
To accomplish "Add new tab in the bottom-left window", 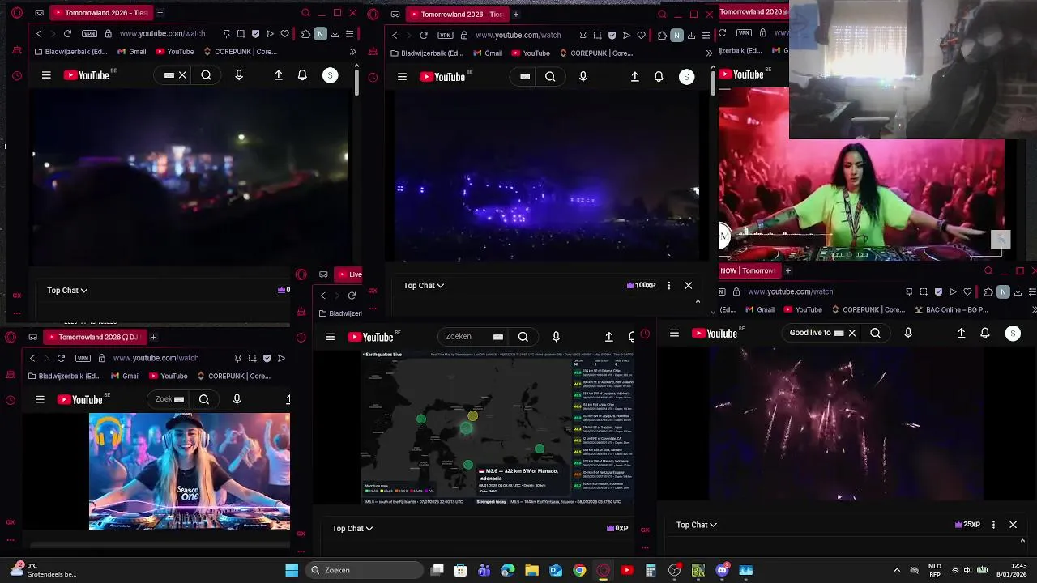I will [153, 337].
